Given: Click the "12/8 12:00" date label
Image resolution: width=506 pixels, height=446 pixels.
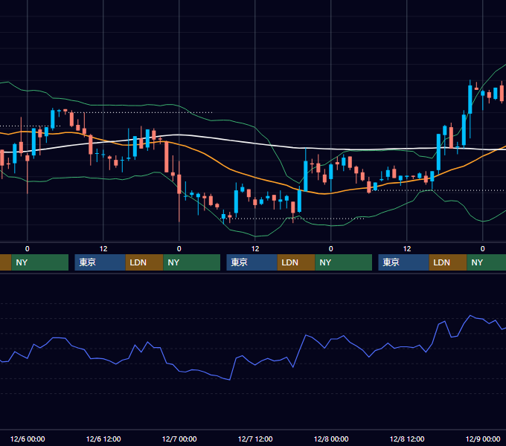Looking at the screenshot, I should 407,439.
